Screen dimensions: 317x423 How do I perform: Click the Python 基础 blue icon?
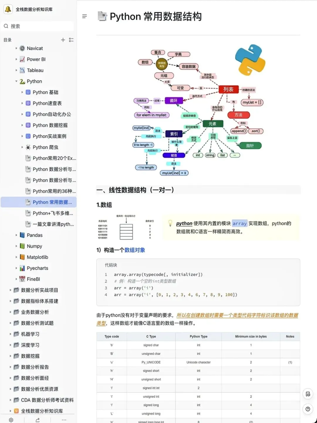28,92
